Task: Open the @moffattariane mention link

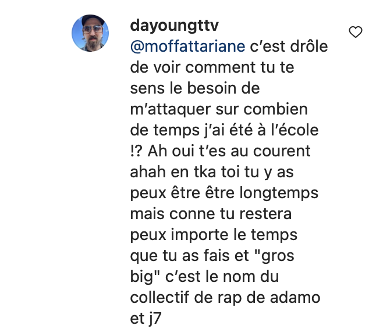Action: 187,47
